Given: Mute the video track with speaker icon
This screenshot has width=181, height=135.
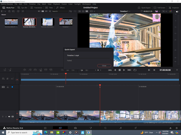Looking at the screenshot, I should coord(9,117).
